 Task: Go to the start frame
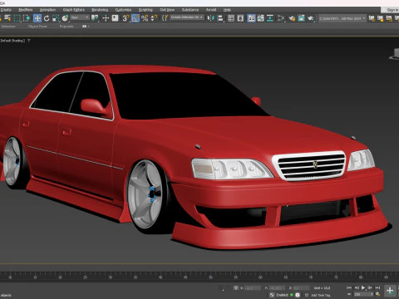click(x=349, y=288)
